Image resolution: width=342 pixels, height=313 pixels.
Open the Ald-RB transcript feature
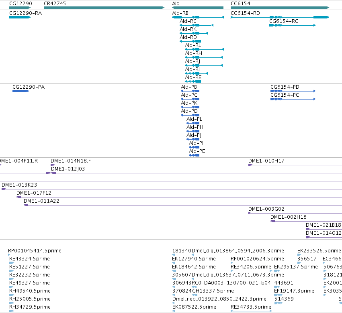[198, 17]
